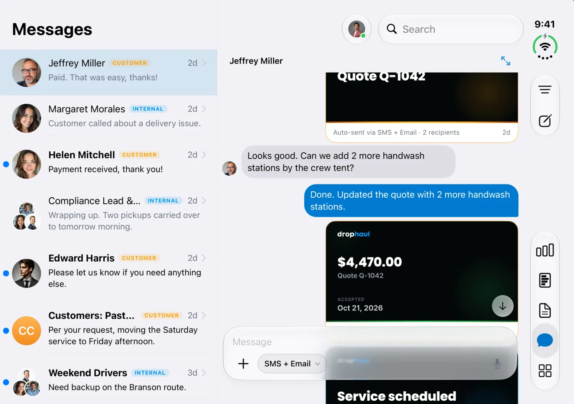
Task: Tap the microphone dictation icon
Action: tap(497, 363)
